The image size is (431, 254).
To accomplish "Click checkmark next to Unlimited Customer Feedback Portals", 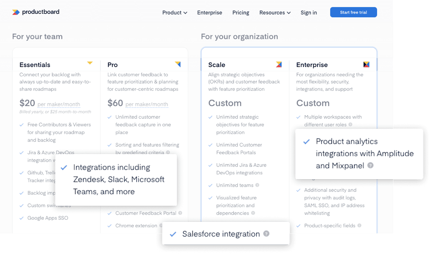I will [x=210, y=145].
